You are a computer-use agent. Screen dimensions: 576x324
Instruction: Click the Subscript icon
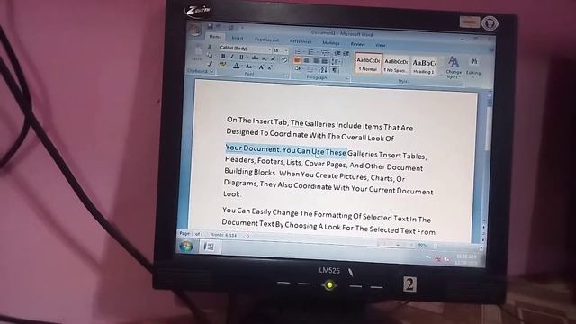(x=264, y=58)
